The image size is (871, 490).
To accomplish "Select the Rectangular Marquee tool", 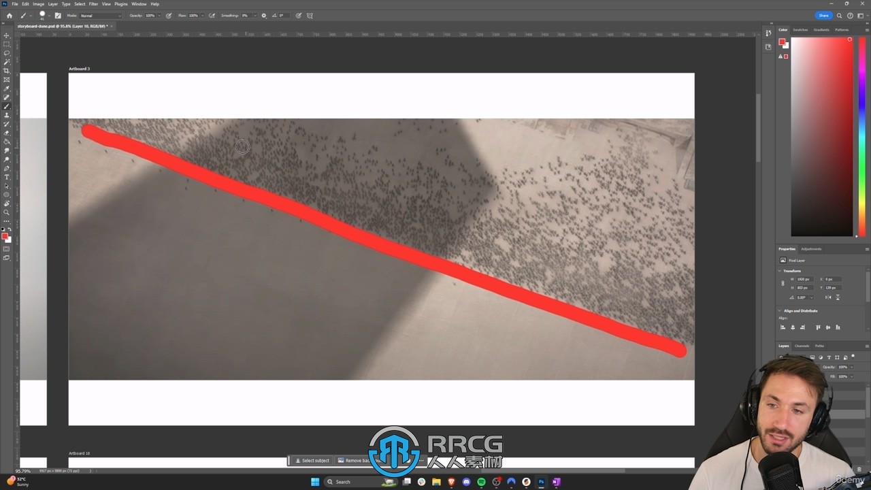I will point(7,44).
